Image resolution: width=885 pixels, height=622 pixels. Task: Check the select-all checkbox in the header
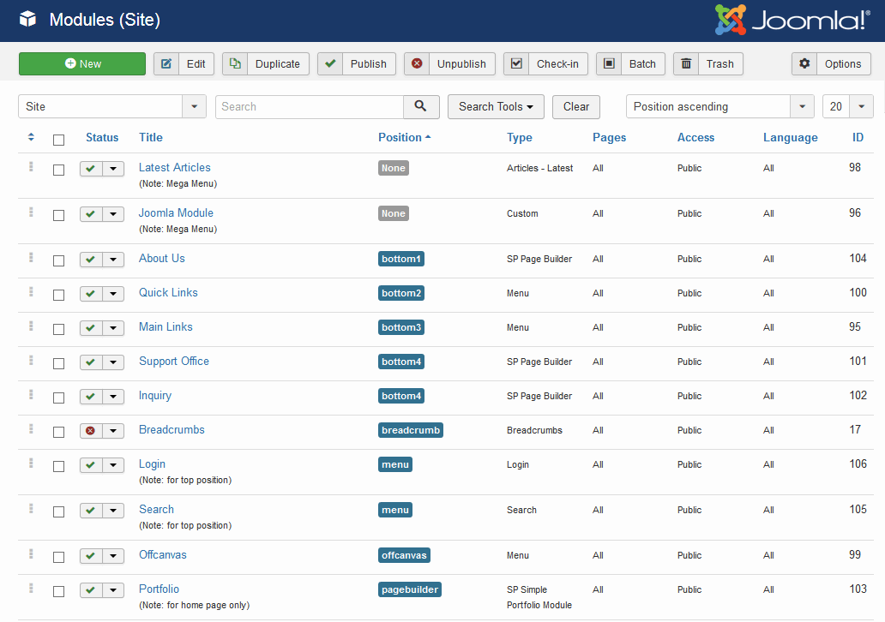click(x=58, y=140)
